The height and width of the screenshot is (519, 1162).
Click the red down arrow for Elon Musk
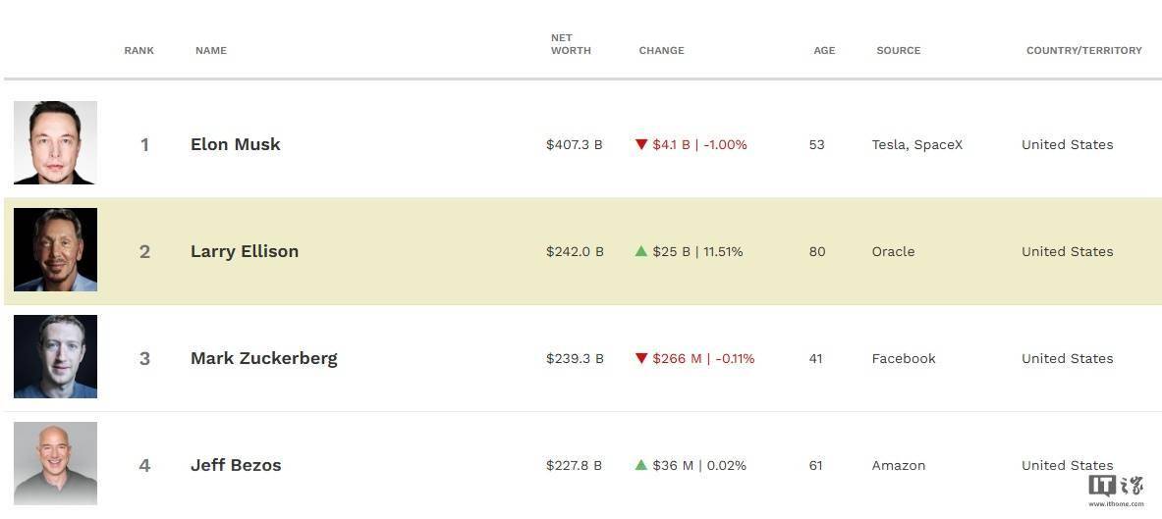click(x=641, y=144)
